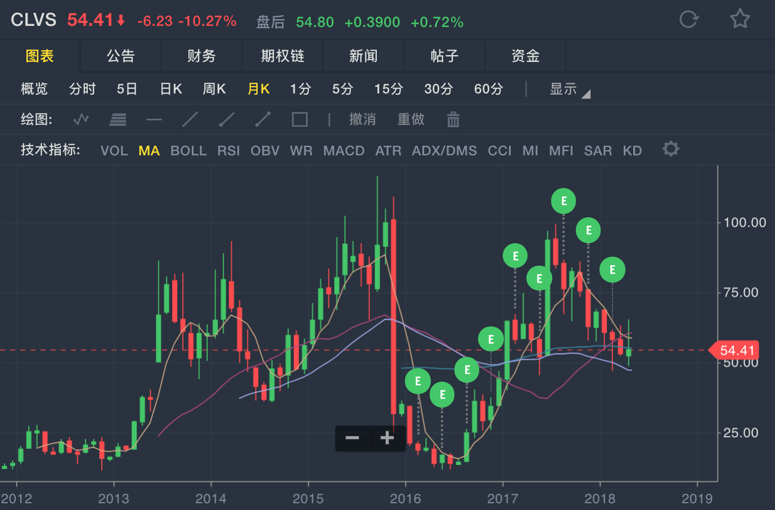775x510 pixels.
Task: Zoom in chart with plus button
Action: (387, 438)
